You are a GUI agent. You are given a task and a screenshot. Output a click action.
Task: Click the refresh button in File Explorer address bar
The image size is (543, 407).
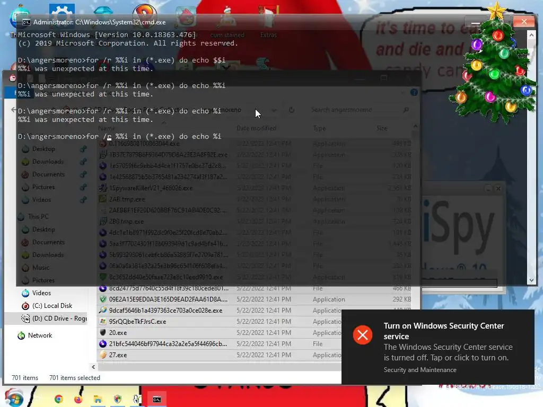point(292,110)
